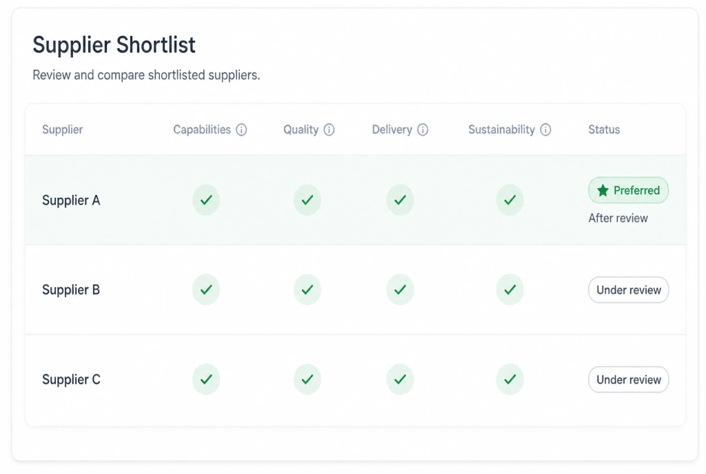Viewport: 706px width, 474px height.
Task: Click the Supplier column header
Action: pyautogui.click(x=63, y=130)
